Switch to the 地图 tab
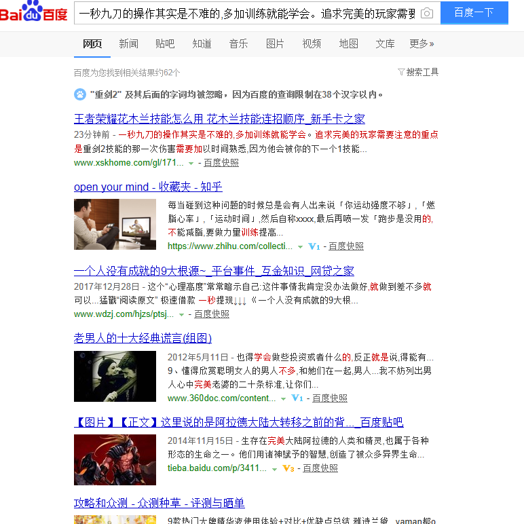The image size is (524, 524). pos(349,43)
